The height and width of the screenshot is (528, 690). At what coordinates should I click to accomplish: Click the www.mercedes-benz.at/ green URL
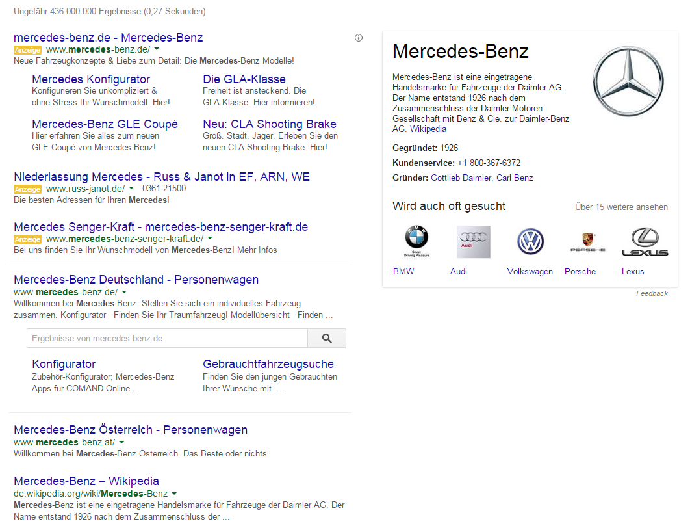[x=64, y=442]
